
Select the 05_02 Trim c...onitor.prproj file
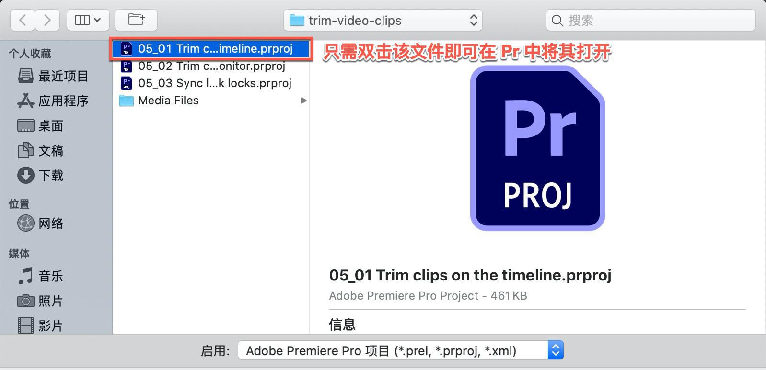tap(211, 66)
